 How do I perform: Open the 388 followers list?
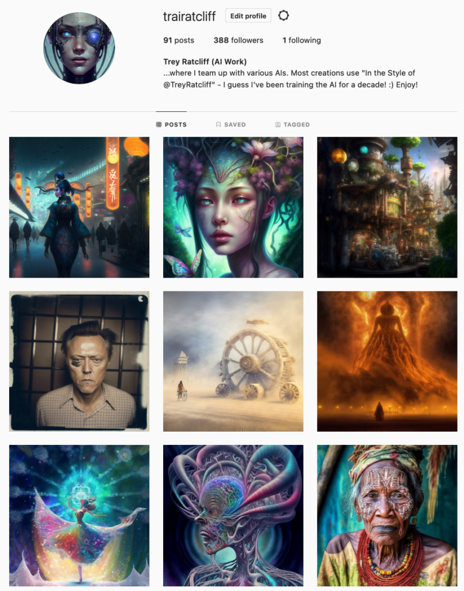point(238,40)
